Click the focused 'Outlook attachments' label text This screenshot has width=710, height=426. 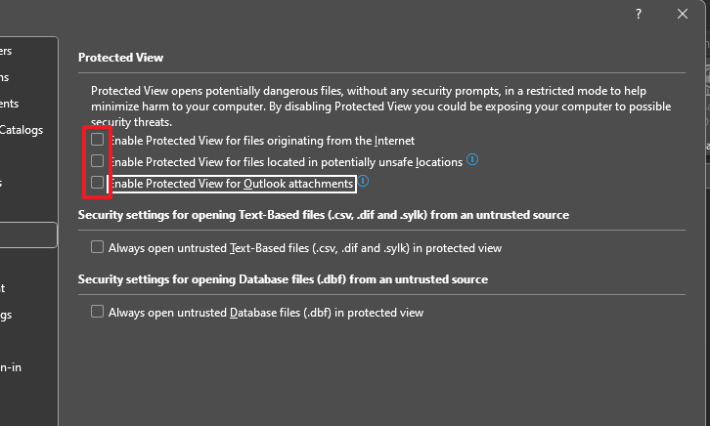[231, 184]
